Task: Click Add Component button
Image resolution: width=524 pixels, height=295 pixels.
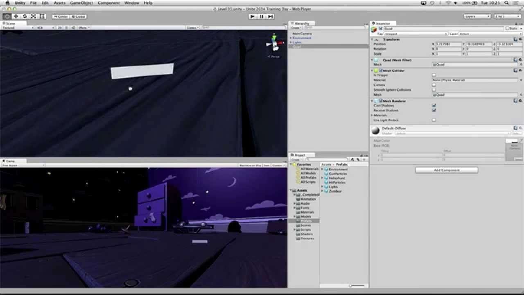Action: [447, 170]
